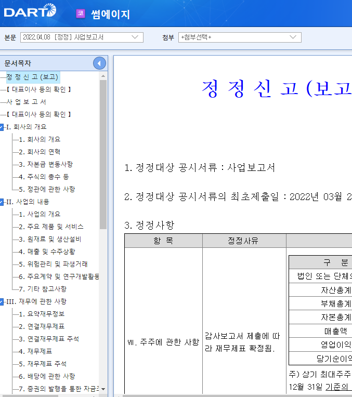Image resolution: width=352 pixels, height=397 pixels.
Task: Open 7. 증권의 발행을 통한 자금 section
Action: [59, 389]
